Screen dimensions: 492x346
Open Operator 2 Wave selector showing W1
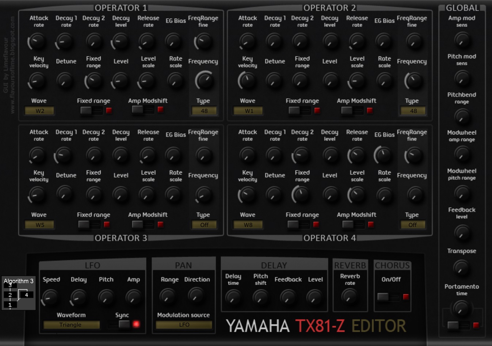[248, 111]
